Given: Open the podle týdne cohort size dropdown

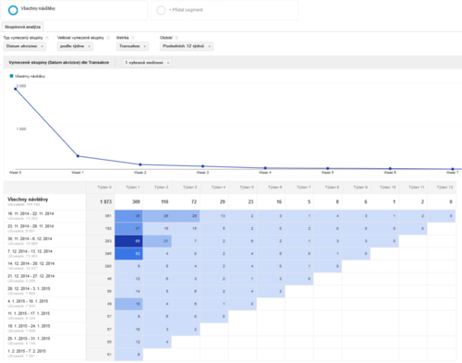Looking at the screenshot, I should click(75, 46).
